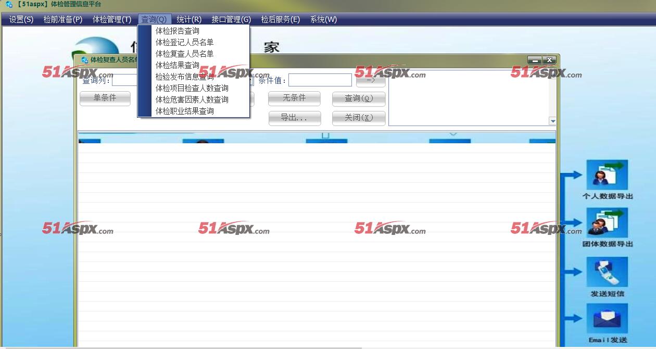Click the 团体数据导出 icon

pos(607,223)
